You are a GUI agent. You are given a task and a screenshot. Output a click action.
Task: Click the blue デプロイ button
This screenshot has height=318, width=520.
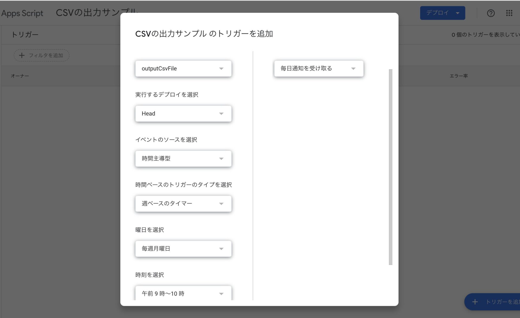[x=437, y=13]
